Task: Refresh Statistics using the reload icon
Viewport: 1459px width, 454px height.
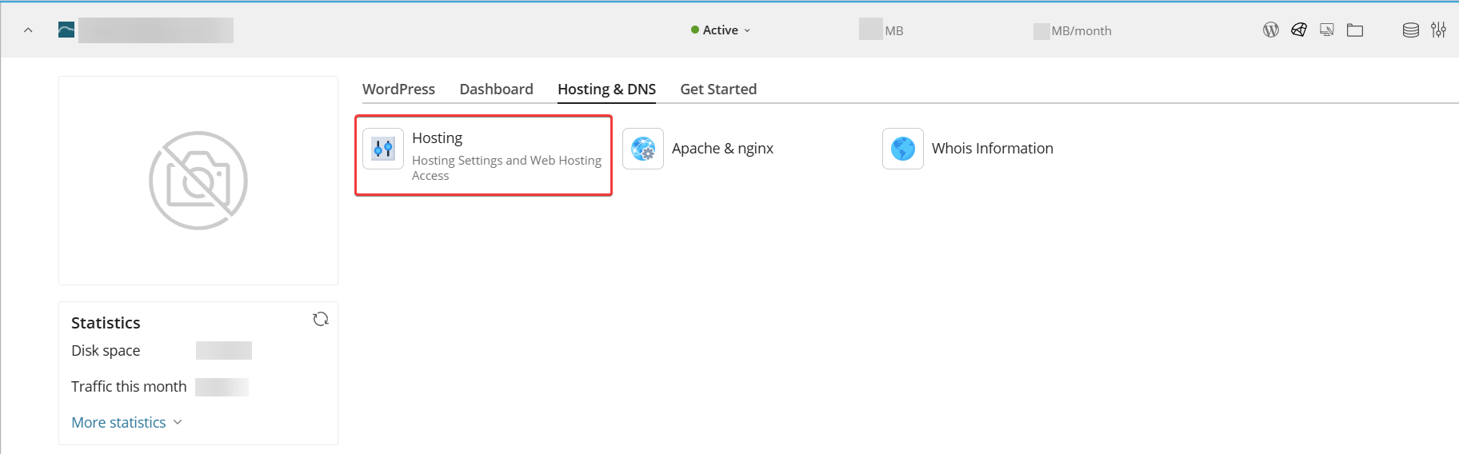Action: [321, 319]
